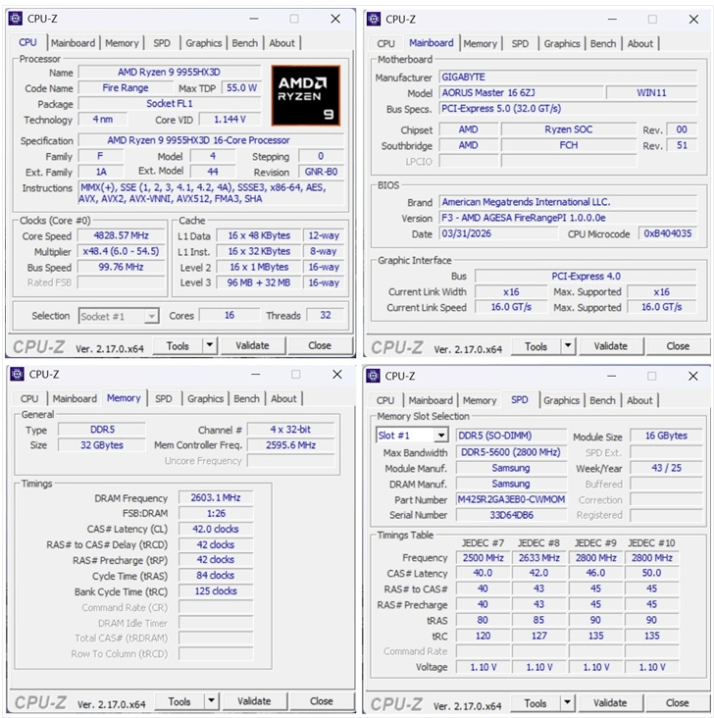Click the memory Type value DDR5
The width and height of the screenshot is (714, 718).
pyautogui.click(x=102, y=430)
